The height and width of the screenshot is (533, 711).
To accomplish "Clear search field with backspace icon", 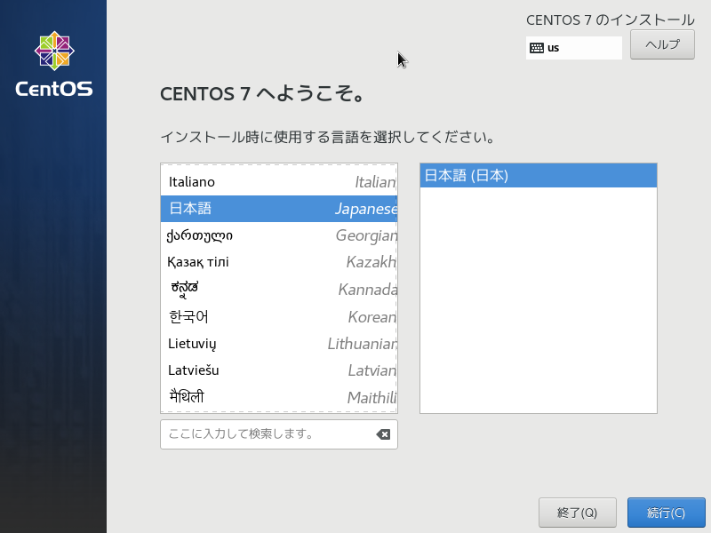I will 382,434.
